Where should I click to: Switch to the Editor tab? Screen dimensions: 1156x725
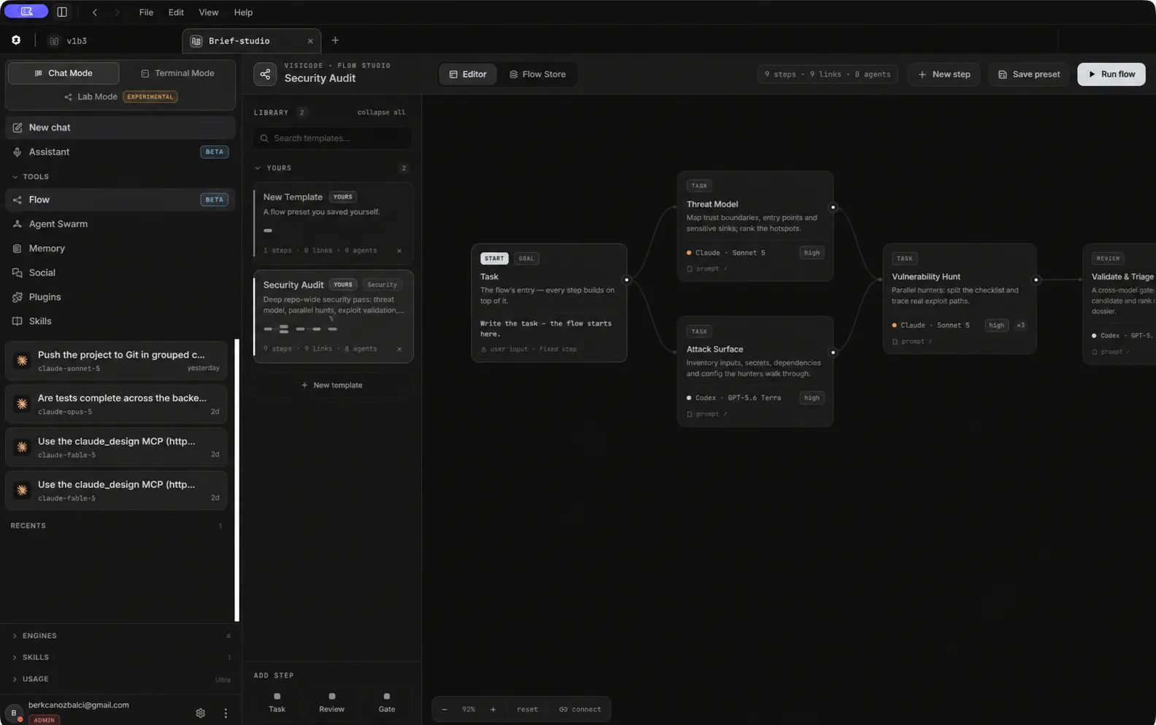click(x=468, y=74)
